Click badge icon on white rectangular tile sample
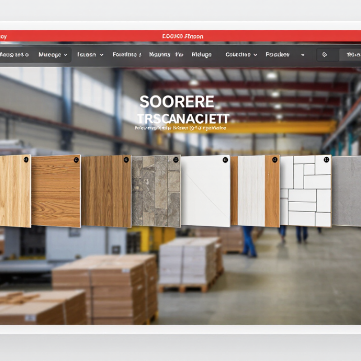361x361 pixels. point(326,160)
